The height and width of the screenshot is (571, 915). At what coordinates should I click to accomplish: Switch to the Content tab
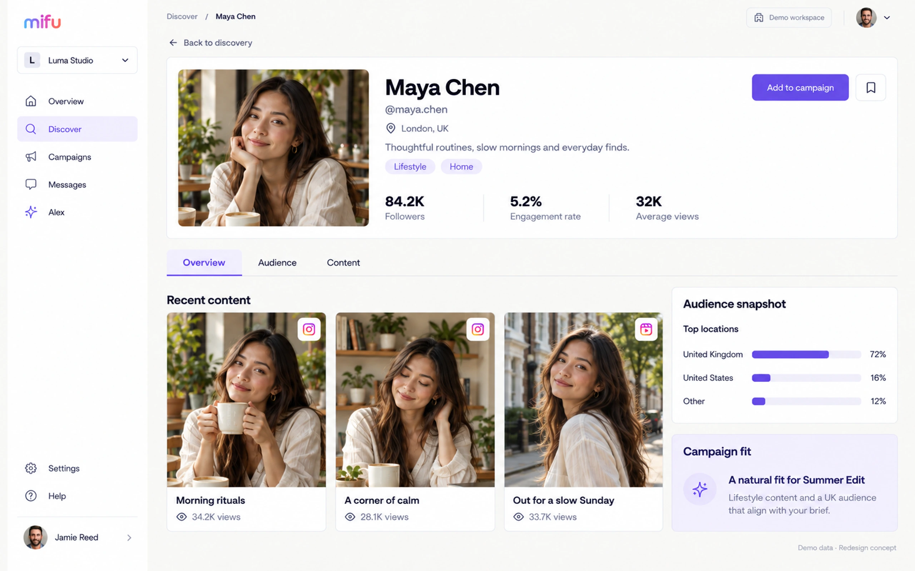pyautogui.click(x=343, y=262)
